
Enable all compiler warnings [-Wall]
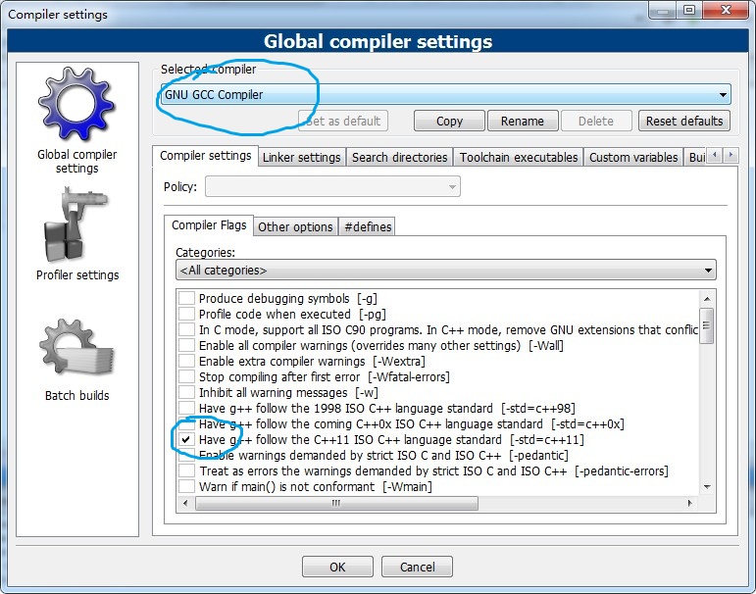pyautogui.click(x=186, y=345)
